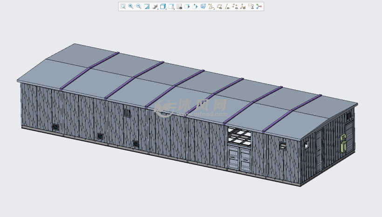Click the box icon with upward arrow
Screen dimensions: 382x217
tap(195, 7)
